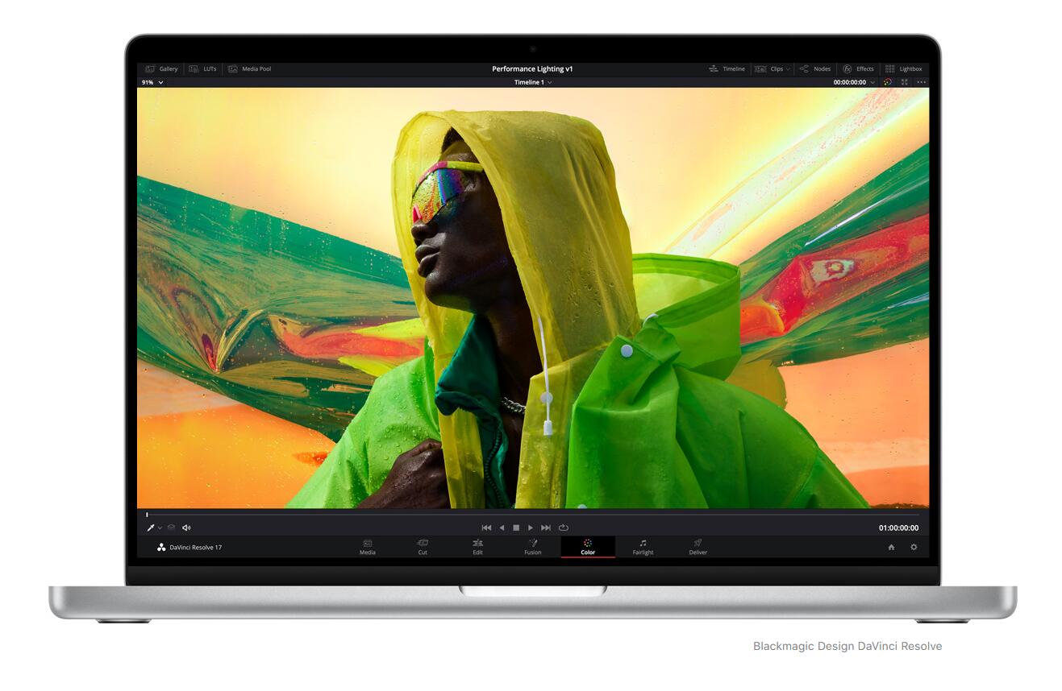This screenshot has height=691, width=1062.
Task: Open Project Settings gear icon
Action: (x=914, y=548)
